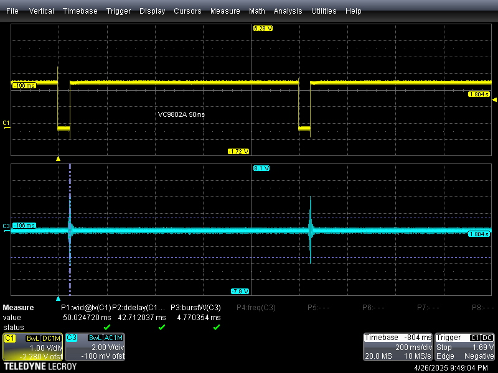Click the date and time readout 4/26/2025
This screenshot has height=373, width=498.
pyautogui.click(x=451, y=367)
